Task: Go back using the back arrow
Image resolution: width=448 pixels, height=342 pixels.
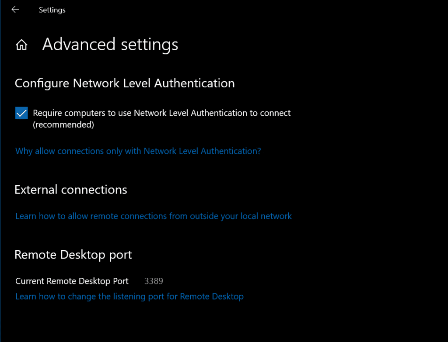Action: click(x=15, y=10)
